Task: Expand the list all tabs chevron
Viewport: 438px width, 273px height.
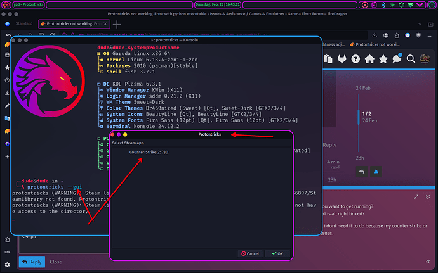Action: coord(420,24)
